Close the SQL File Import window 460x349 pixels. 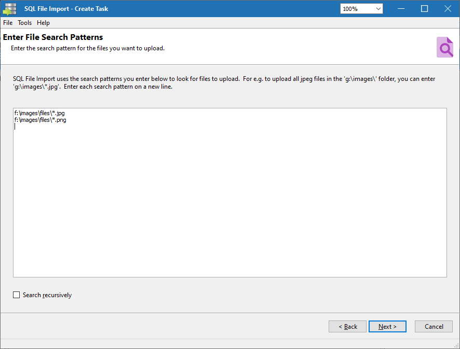coord(448,9)
